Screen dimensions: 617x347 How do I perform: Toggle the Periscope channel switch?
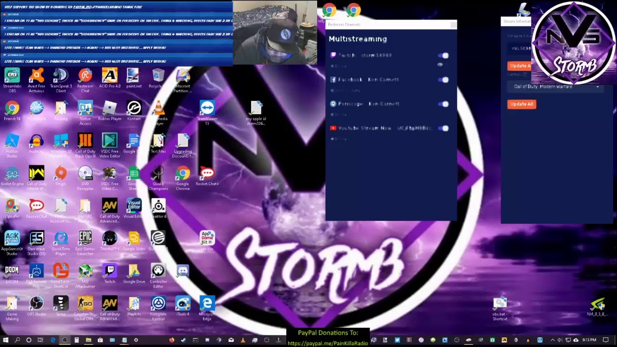coord(444,104)
